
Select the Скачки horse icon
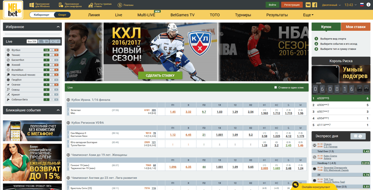tap(8, 85)
